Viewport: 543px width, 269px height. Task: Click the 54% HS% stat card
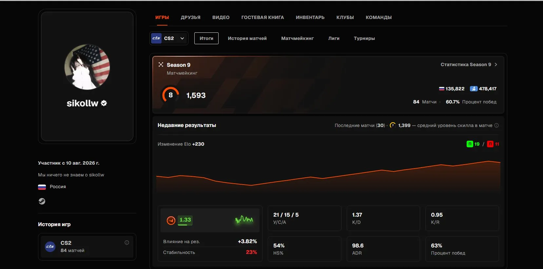[x=304, y=249]
